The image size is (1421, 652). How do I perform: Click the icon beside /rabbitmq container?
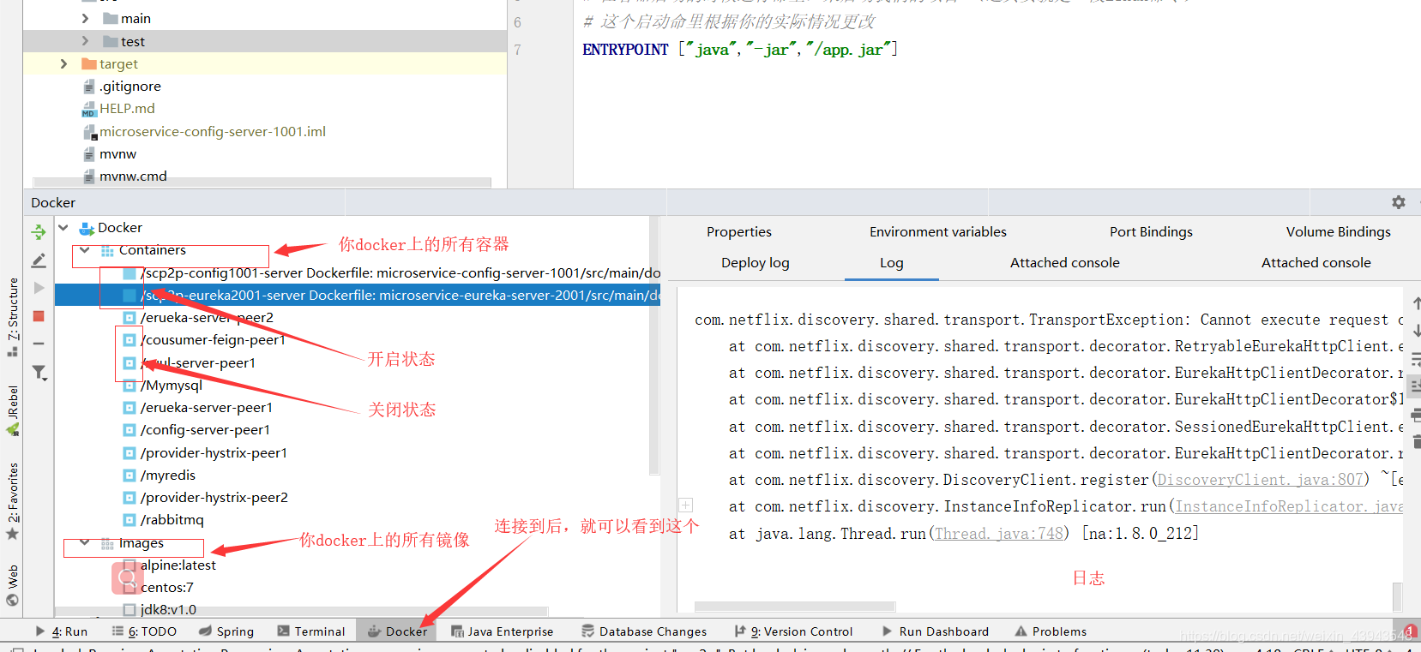point(129,520)
